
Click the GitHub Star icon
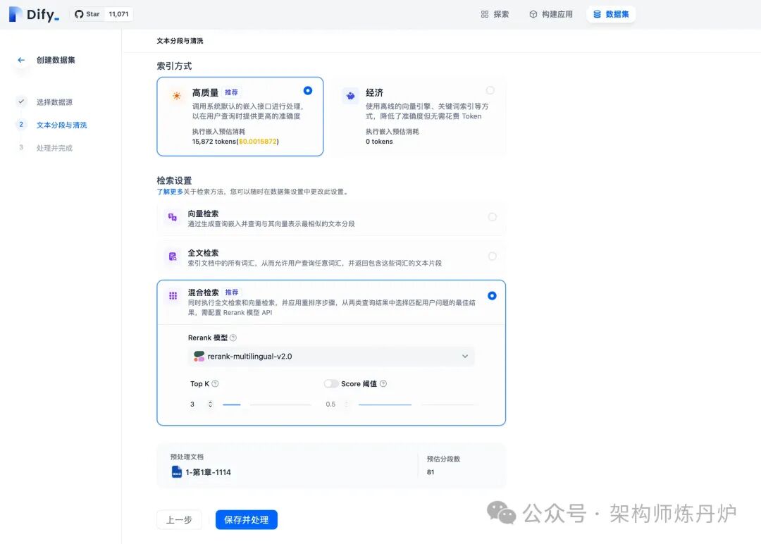pyautogui.click(x=79, y=14)
